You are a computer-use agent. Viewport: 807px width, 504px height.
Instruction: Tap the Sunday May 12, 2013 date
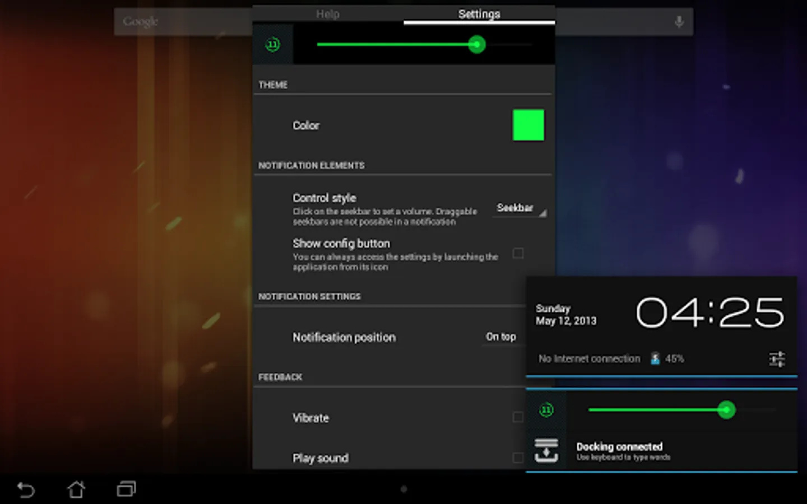566,315
